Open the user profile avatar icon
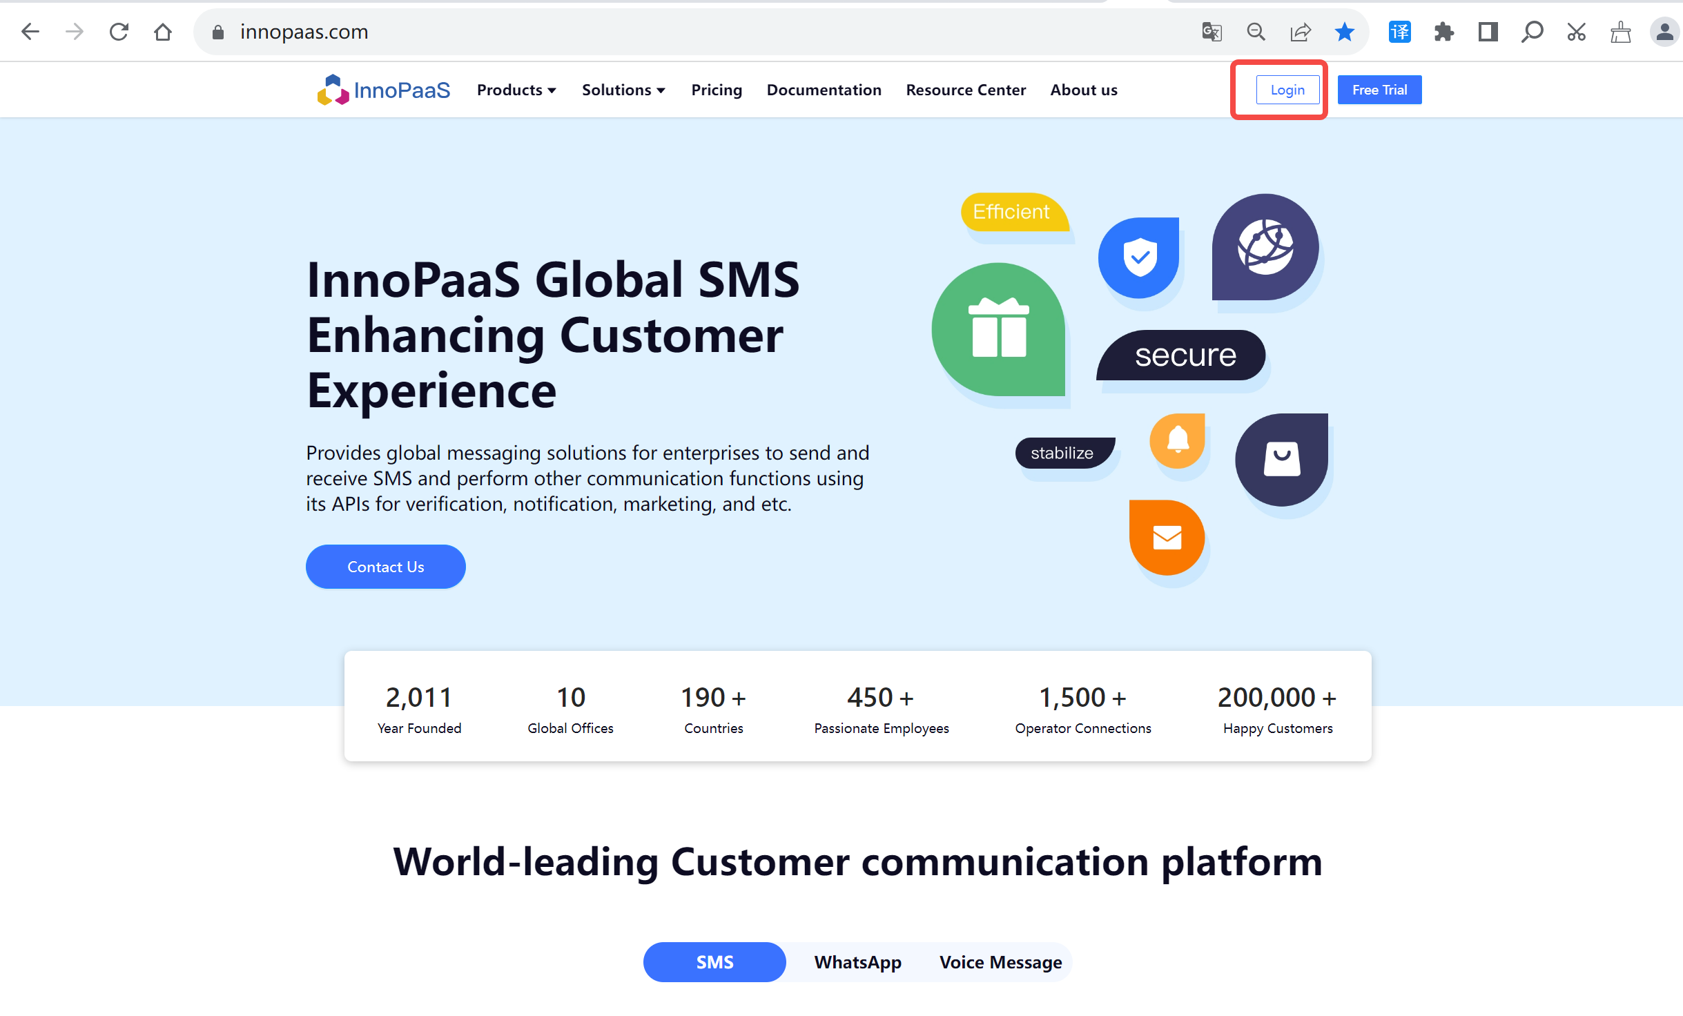 point(1665,32)
